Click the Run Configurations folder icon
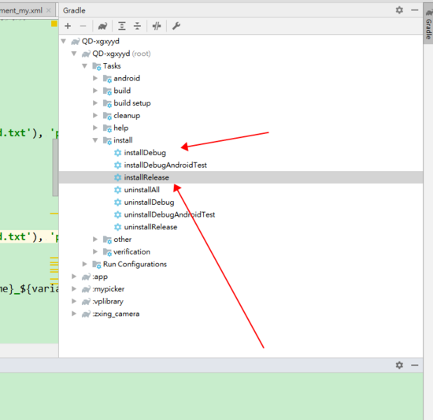433x420 pixels. pos(97,265)
